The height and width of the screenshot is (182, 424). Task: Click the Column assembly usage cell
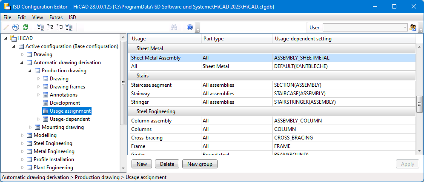[x=165, y=121]
